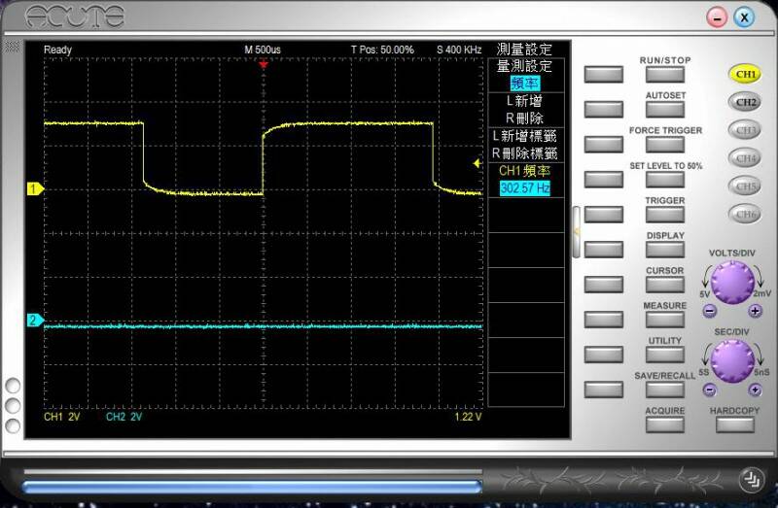This screenshot has height=508, width=778.
Task: Click the SAVE/RECALL button
Action: 665,389
